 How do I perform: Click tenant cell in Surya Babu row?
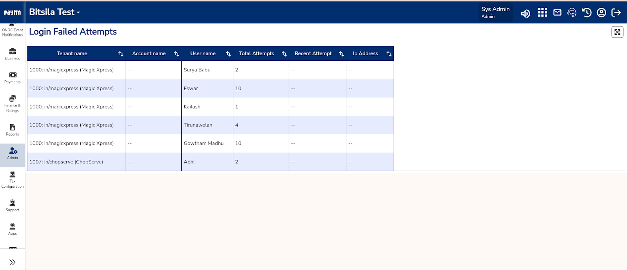pyautogui.click(x=76, y=70)
